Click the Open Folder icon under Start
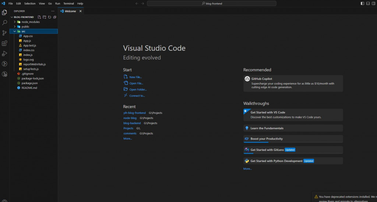Screen dimensions: 377x202 (x=126, y=89)
